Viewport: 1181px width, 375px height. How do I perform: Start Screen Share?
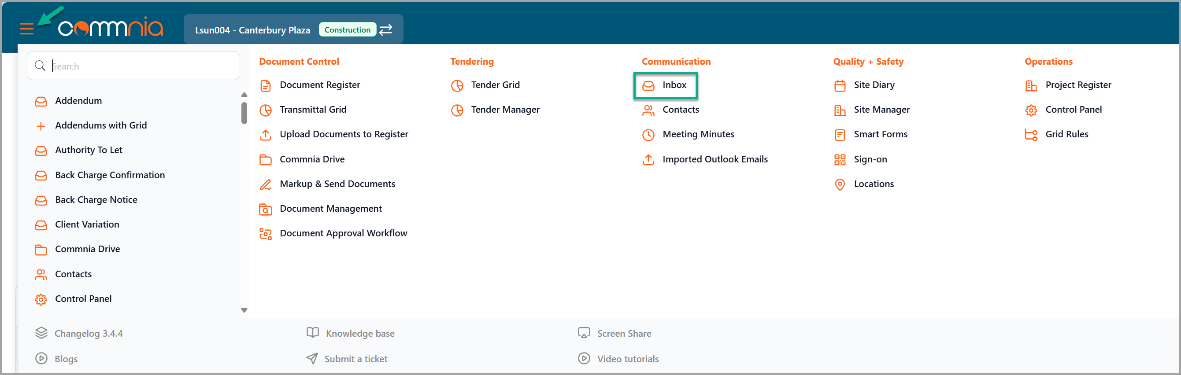[623, 333]
